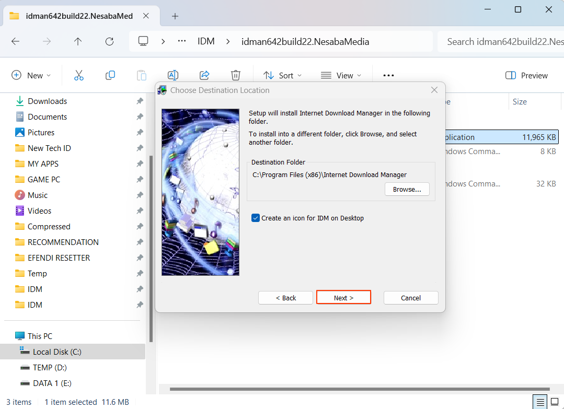Click the navigation pane vertical scrollbar
Viewport: 564px width, 409px height.
coord(151,249)
